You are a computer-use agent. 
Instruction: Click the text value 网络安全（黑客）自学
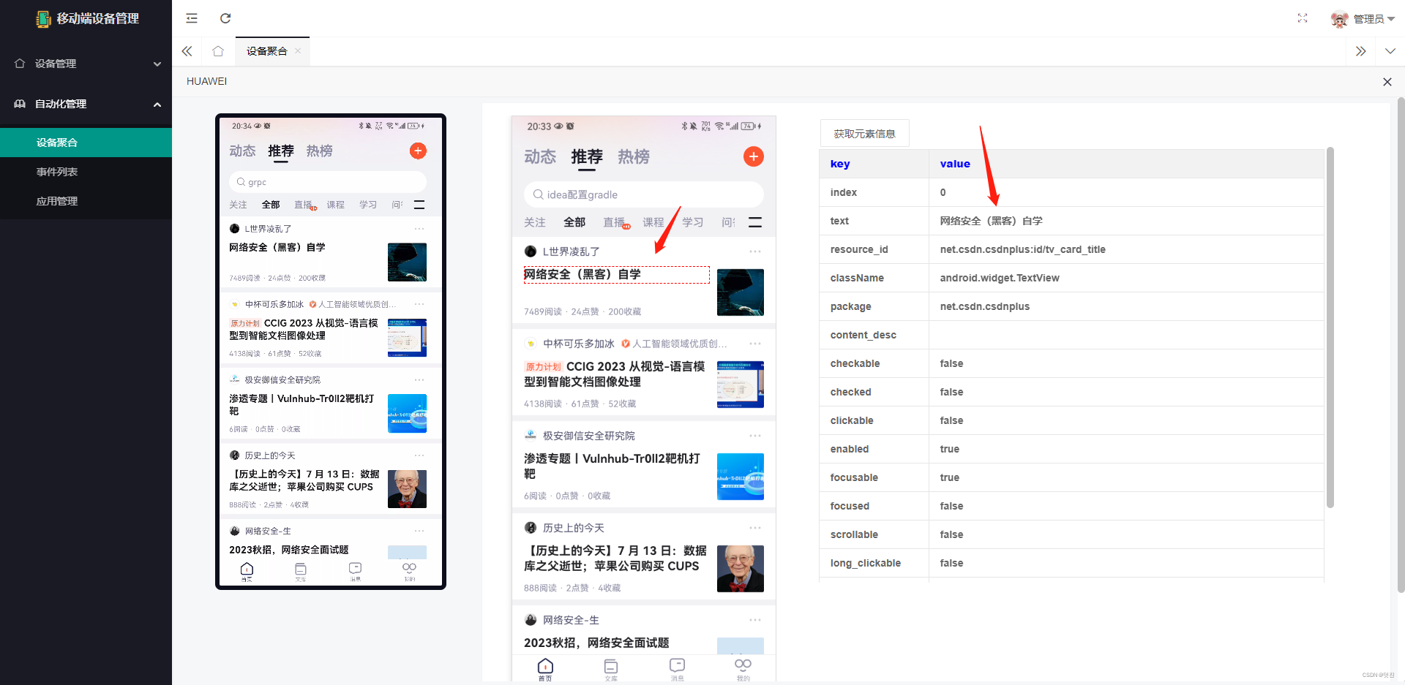(x=991, y=221)
